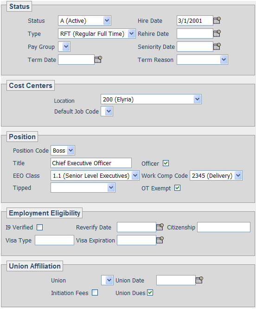
Task: Open the Position Code Boss dropdown
Action: (x=63, y=151)
